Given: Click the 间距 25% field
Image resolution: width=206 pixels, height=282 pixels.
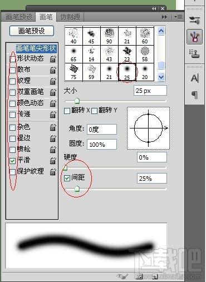Looking at the screenshot, I should coord(152,179).
